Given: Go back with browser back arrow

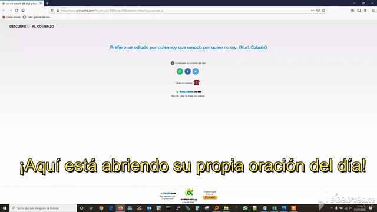Looking at the screenshot, I should [x=4, y=11].
